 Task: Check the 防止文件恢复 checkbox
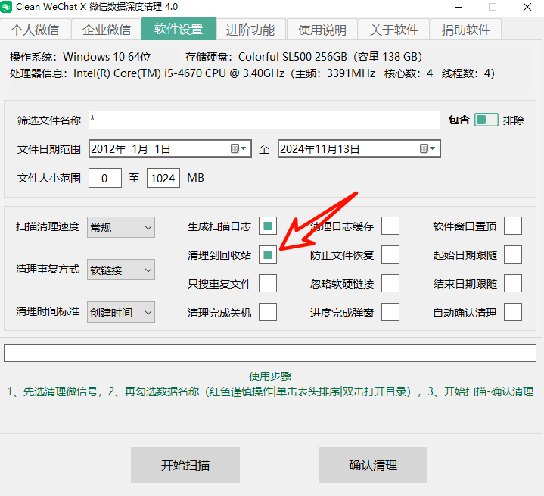(x=390, y=254)
